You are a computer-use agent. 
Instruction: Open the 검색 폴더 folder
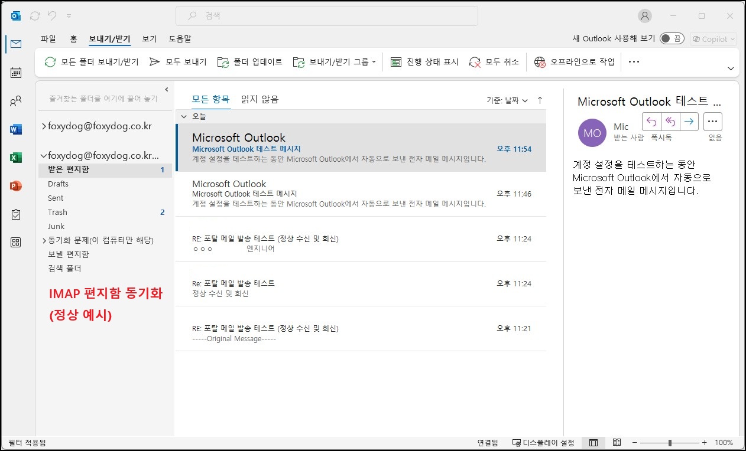(x=64, y=269)
